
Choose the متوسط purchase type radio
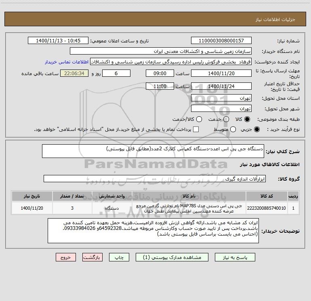tap(233, 129)
